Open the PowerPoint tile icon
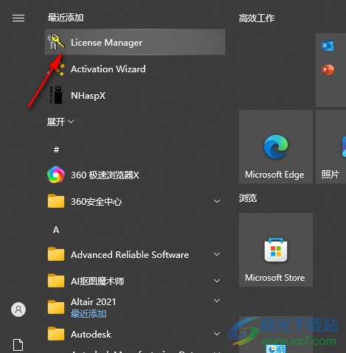Viewport: 346px width, 353px height. pos(328,70)
